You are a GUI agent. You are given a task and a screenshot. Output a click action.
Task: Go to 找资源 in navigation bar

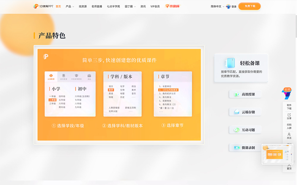pos(83,6)
